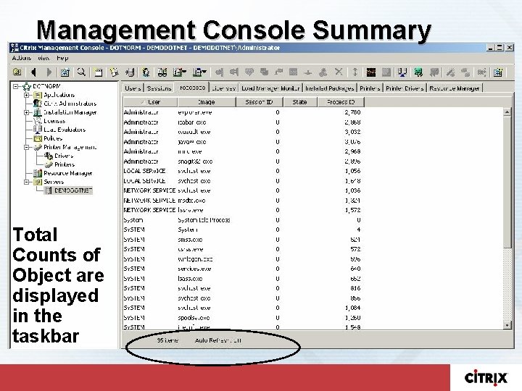
Task: Click the first toolbar icon before Back arrow
Action: (x=17, y=72)
